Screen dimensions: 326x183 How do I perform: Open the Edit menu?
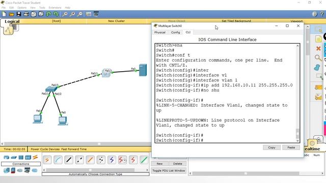11,8
